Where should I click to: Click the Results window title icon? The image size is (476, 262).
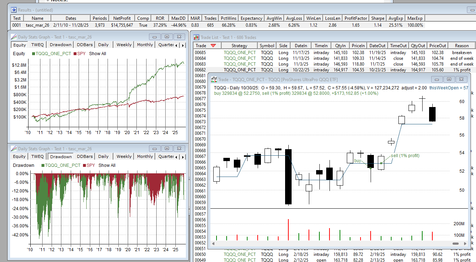click(14, 10)
